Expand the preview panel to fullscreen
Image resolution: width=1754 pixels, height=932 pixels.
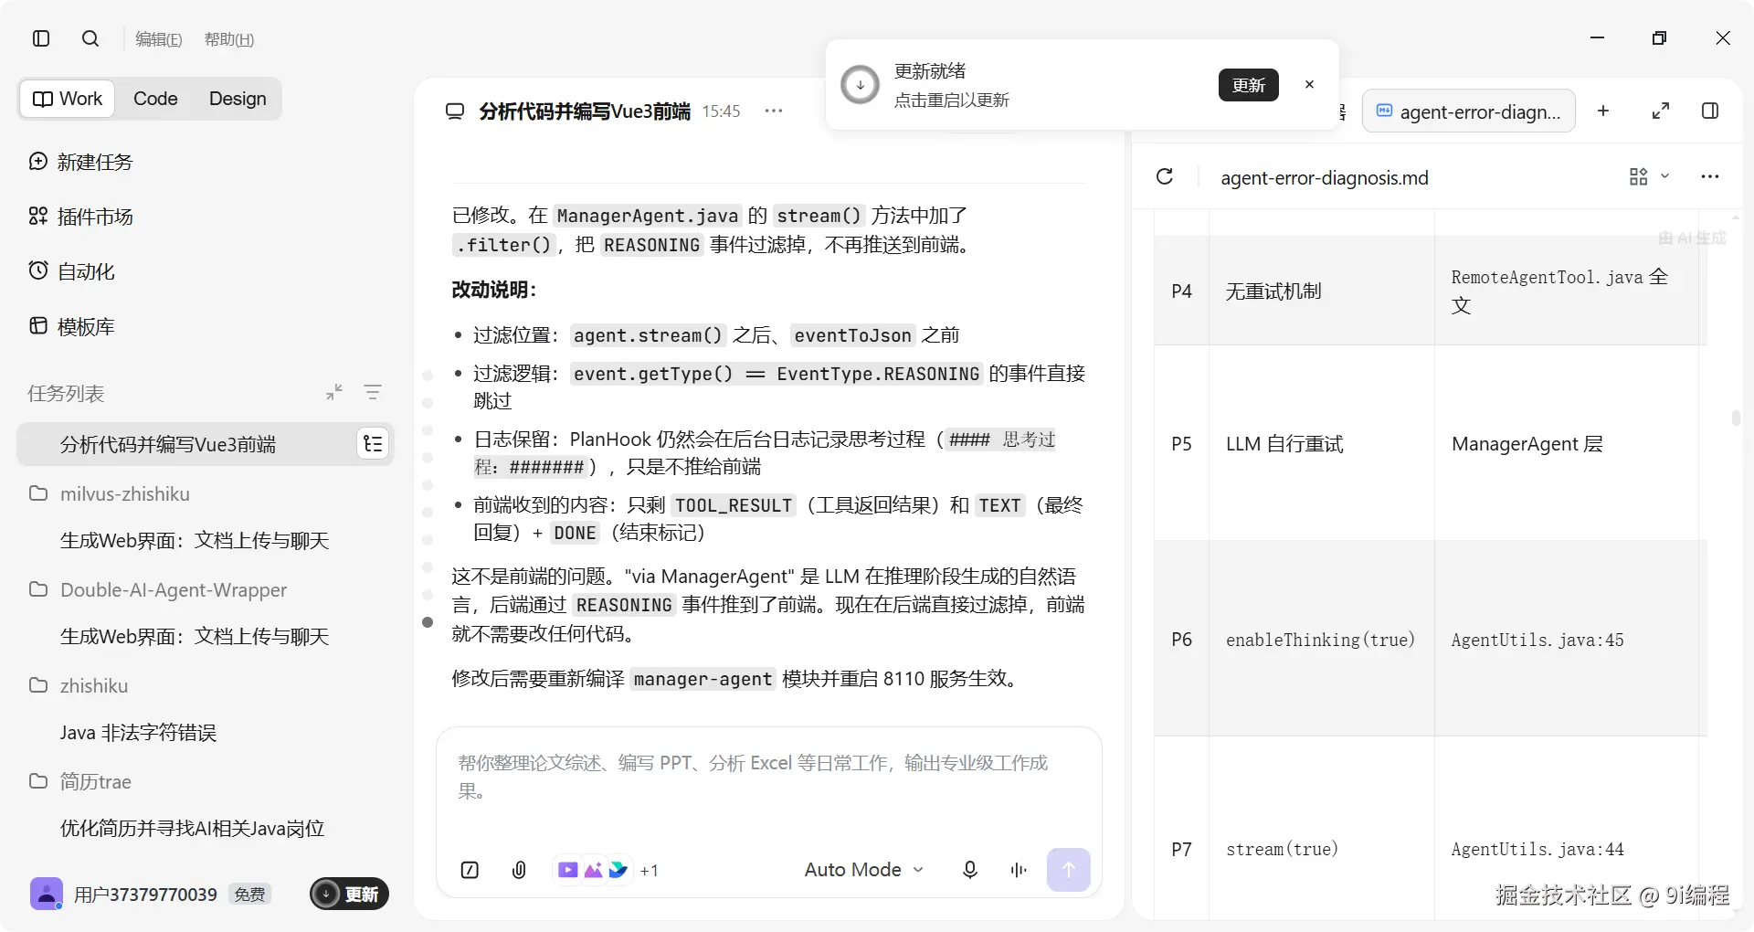(1661, 111)
